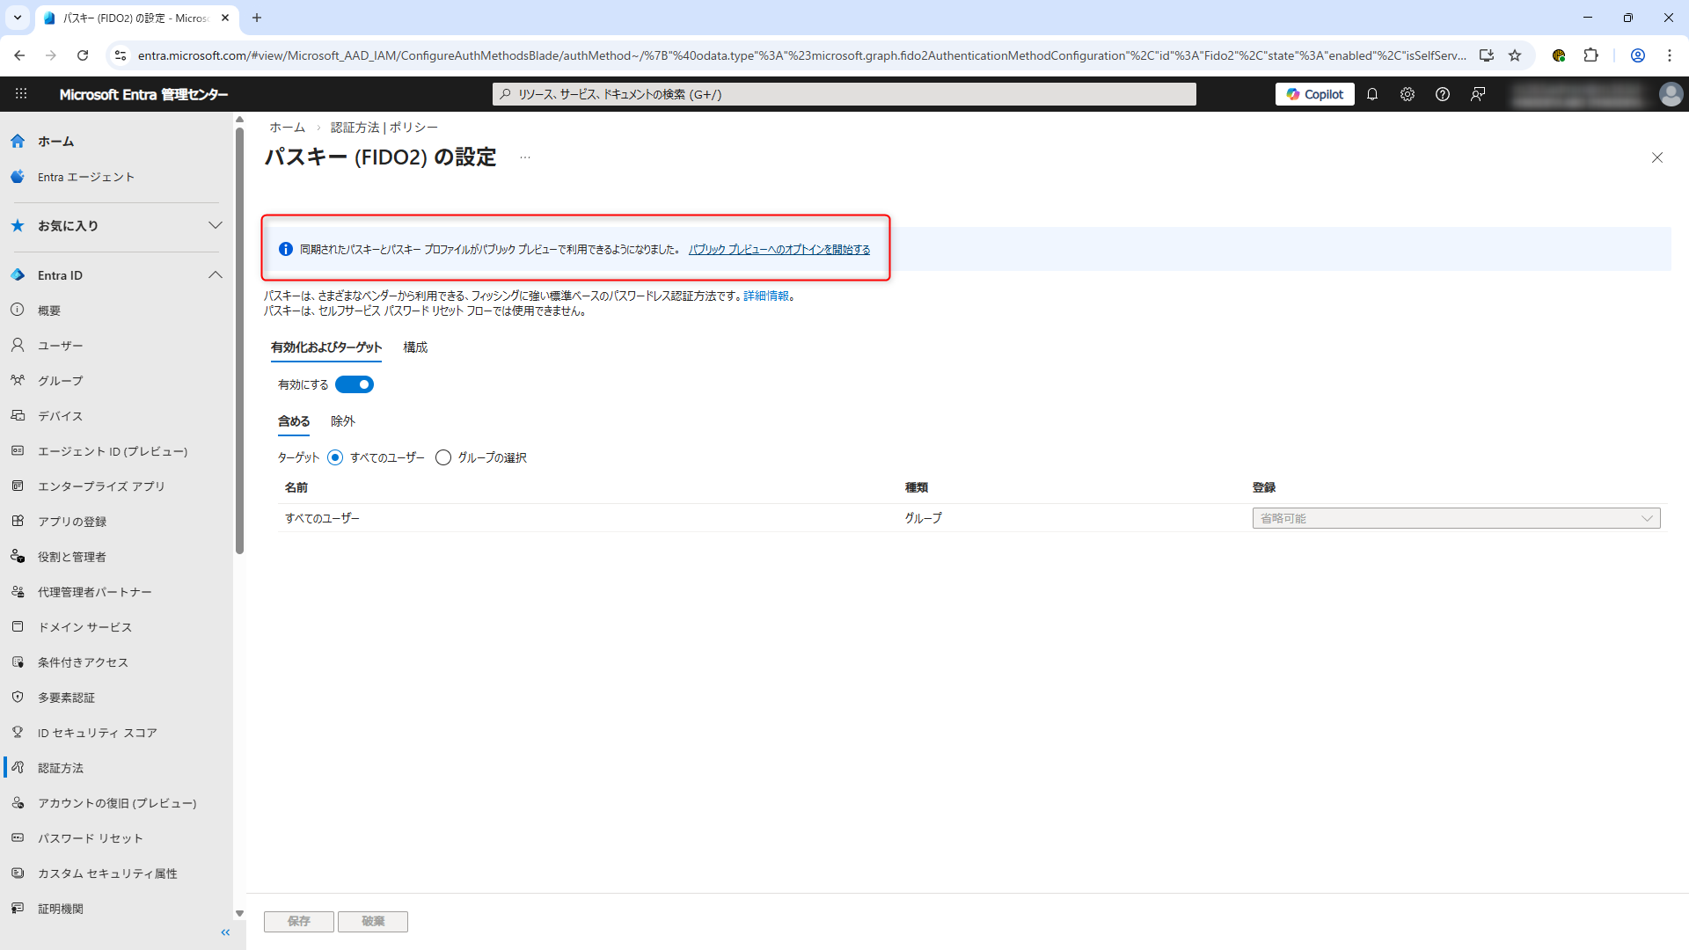Open エンタープライズ アプリ in the sidebar
Image resolution: width=1689 pixels, height=950 pixels.
tap(101, 486)
